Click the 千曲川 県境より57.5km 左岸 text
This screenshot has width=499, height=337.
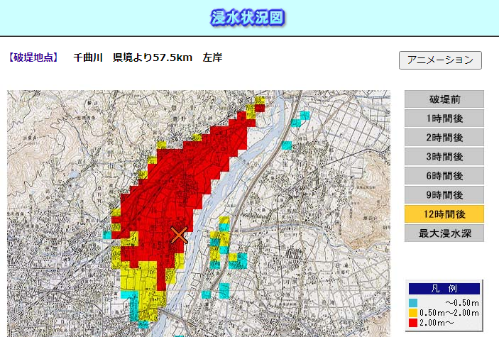148,57
